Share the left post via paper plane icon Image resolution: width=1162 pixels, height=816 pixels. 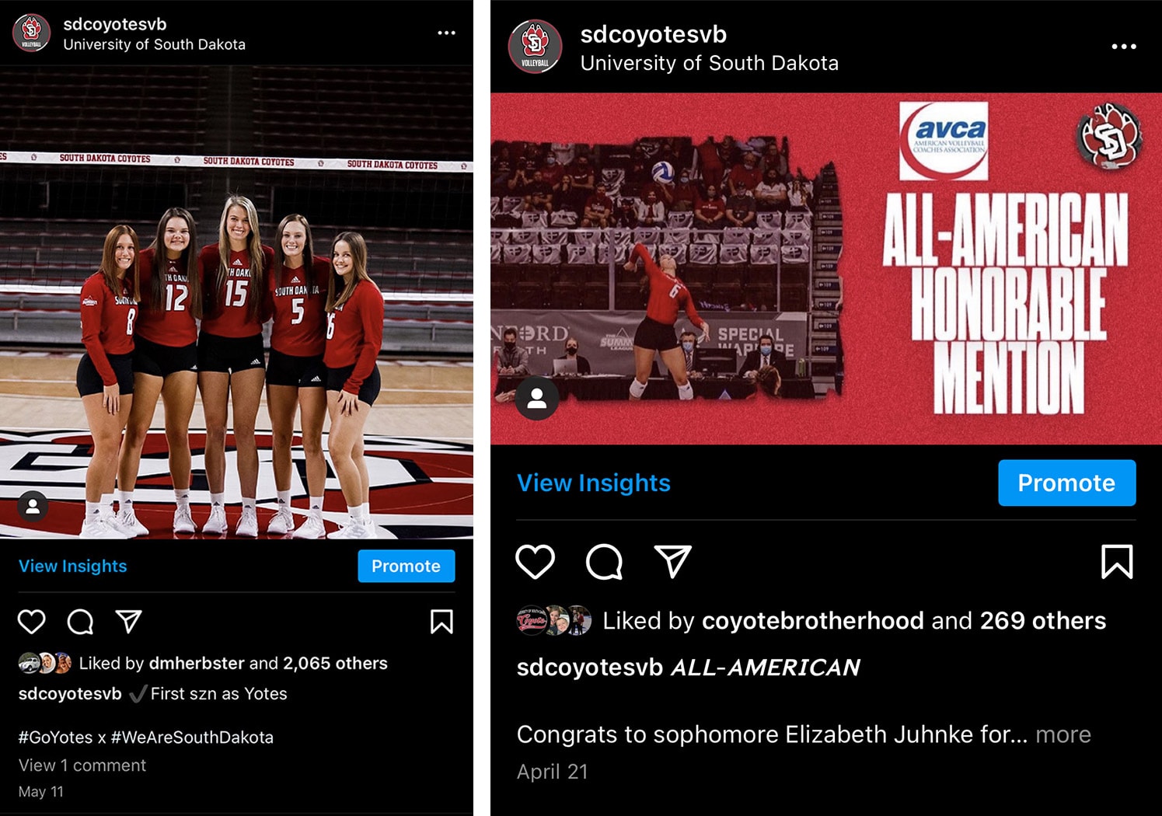[129, 621]
